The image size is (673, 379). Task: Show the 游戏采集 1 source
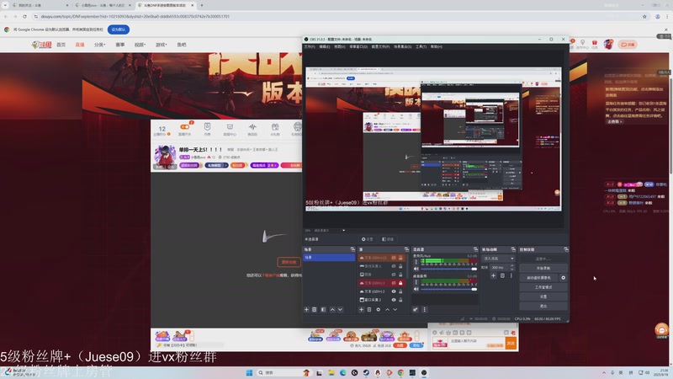point(394,266)
